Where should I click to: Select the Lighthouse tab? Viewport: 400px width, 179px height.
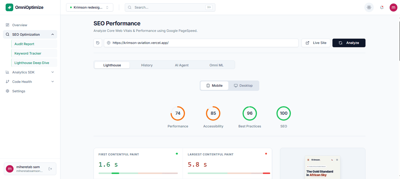(112, 65)
